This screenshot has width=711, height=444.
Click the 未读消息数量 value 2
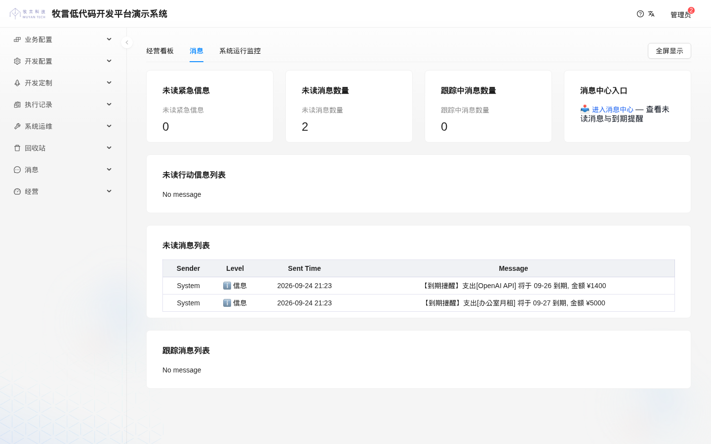coord(305,127)
